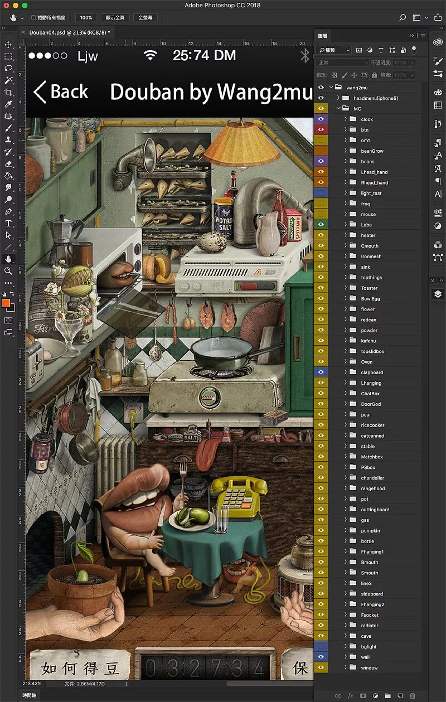Open the Swatches grid panel icon

(x=438, y=105)
